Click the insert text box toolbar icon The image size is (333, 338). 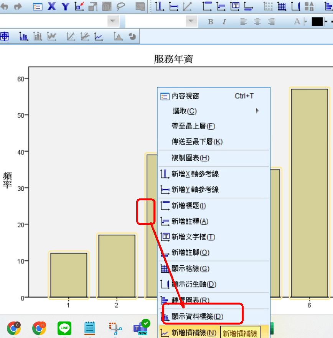pyautogui.click(x=235, y=7)
